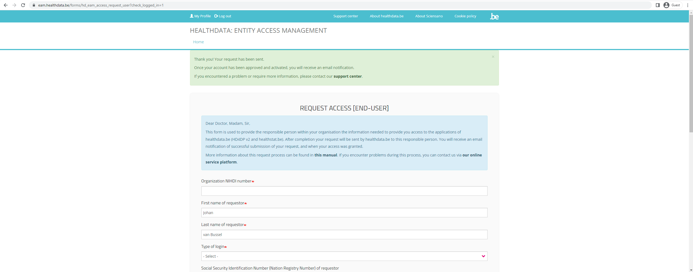Image resolution: width=693 pixels, height=272 pixels.
Task: Open My Profile page
Action: [200, 16]
